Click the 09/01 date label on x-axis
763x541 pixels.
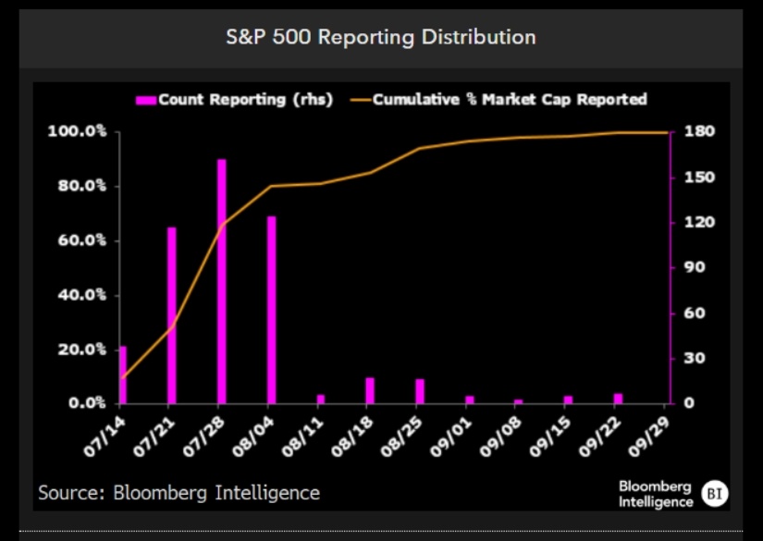click(451, 437)
